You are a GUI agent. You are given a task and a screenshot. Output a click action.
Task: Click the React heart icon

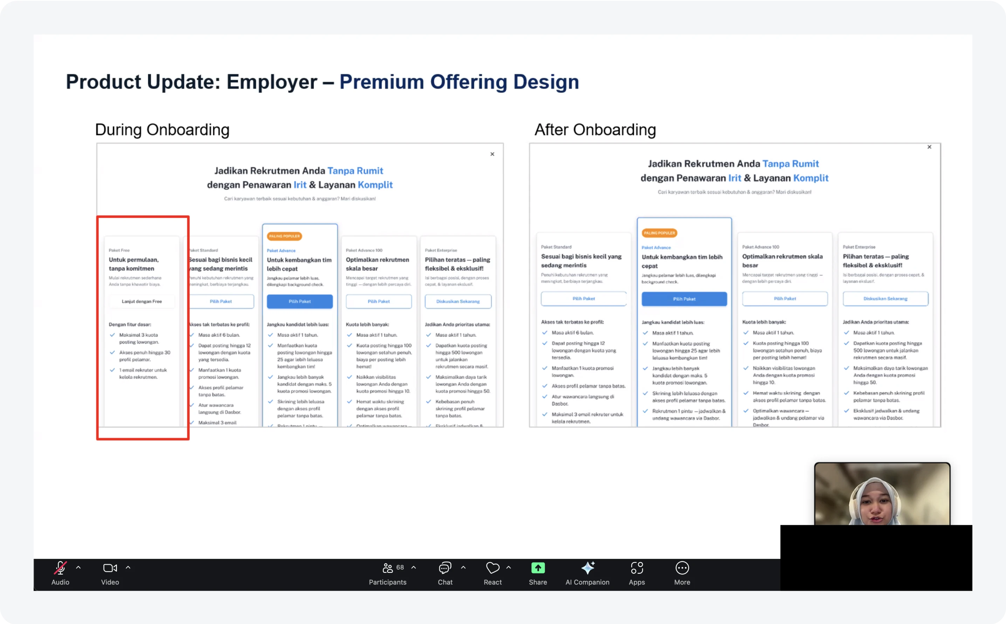(492, 568)
